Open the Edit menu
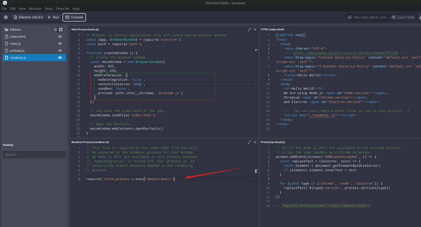421x227 pixels. point(12,9)
